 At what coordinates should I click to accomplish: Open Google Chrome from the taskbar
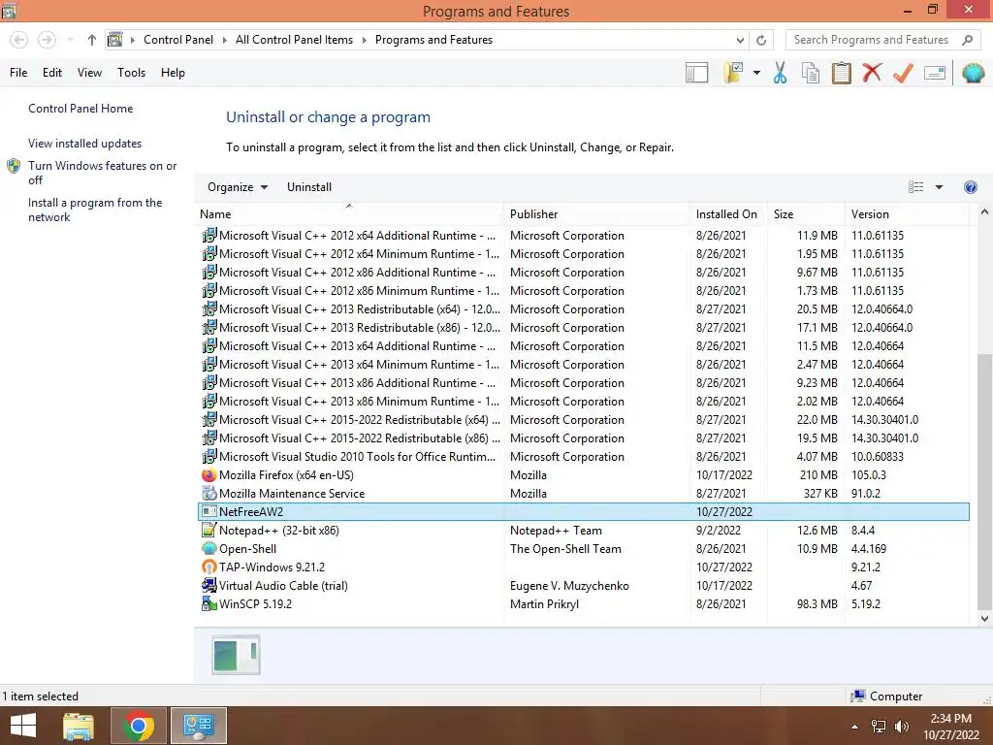point(139,726)
